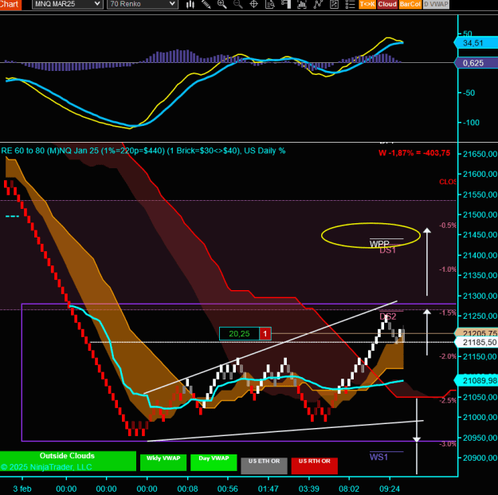Screen dimensions: 498x495
Task: Open the drawing objects clipboard icon
Action: 334,4
